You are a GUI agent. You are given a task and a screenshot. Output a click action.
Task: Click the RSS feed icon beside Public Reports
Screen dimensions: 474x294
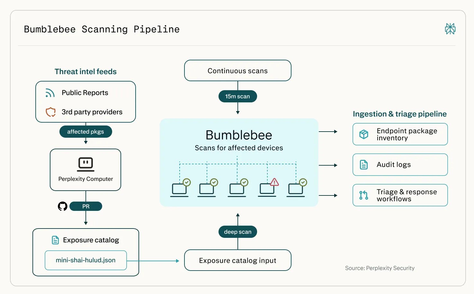pos(50,93)
